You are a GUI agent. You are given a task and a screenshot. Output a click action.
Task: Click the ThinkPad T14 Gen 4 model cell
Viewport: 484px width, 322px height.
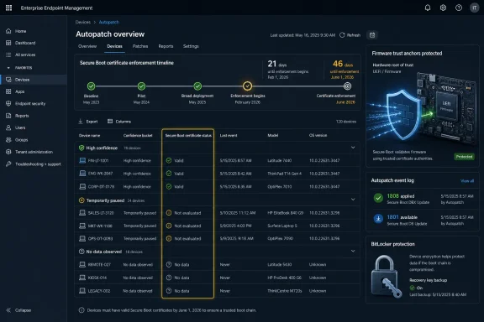coord(285,174)
